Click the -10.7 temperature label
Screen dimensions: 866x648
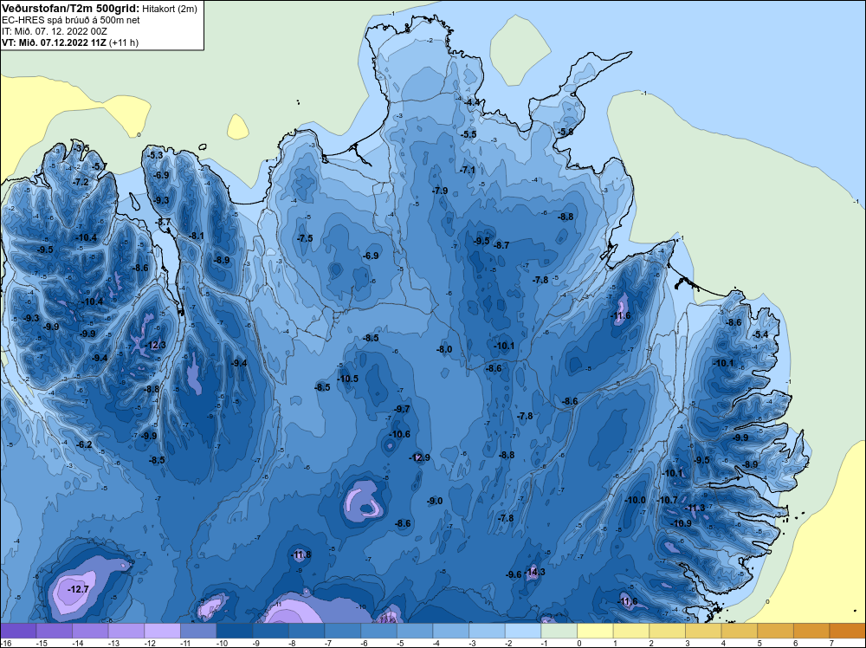[667, 501]
